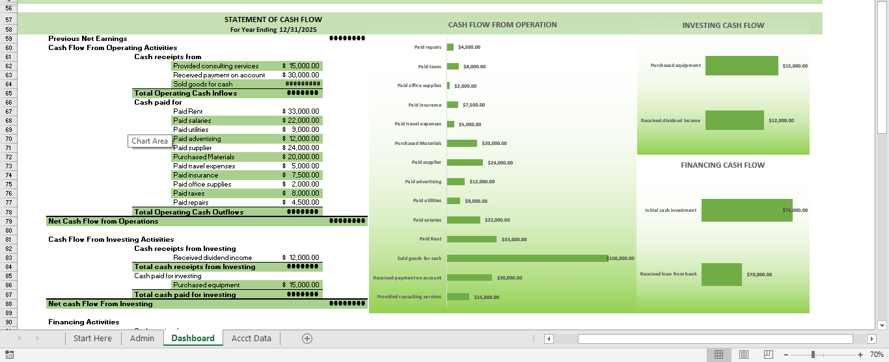Open the Start Here sheet tab
This screenshot has height=362, width=889.
coord(92,338)
